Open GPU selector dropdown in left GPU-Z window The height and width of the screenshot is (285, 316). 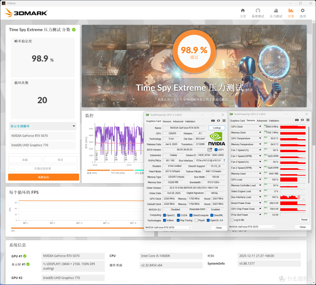click(x=168, y=227)
